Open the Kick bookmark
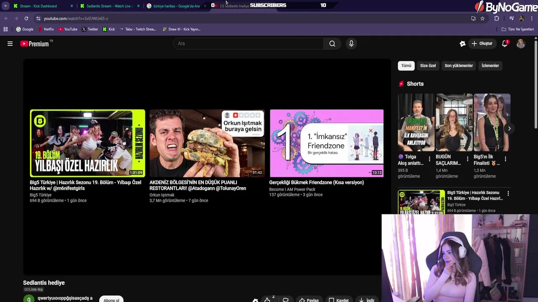This screenshot has width=538, height=302. [x=109, y=29]
